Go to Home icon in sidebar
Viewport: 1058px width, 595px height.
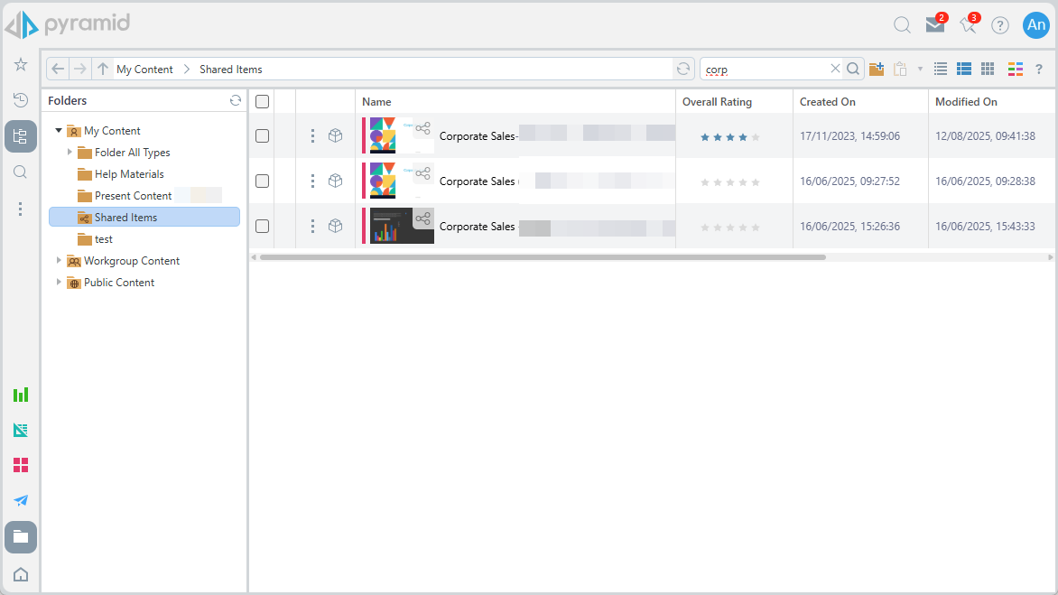[21, 574]
